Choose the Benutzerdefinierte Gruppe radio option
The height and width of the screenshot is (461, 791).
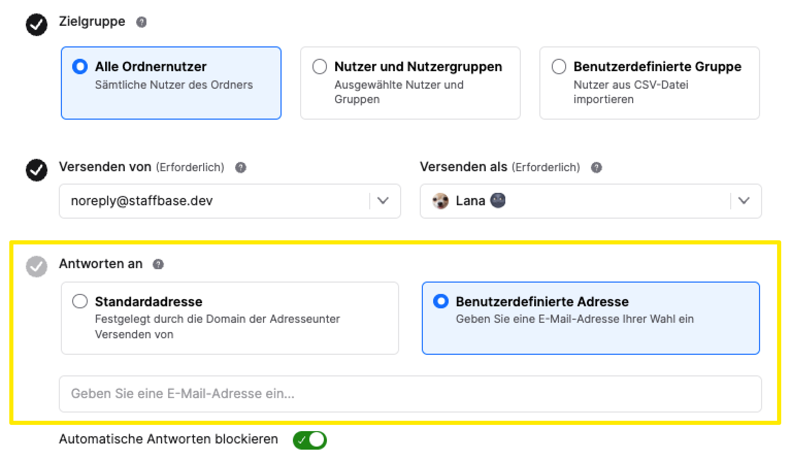point(559,67)
